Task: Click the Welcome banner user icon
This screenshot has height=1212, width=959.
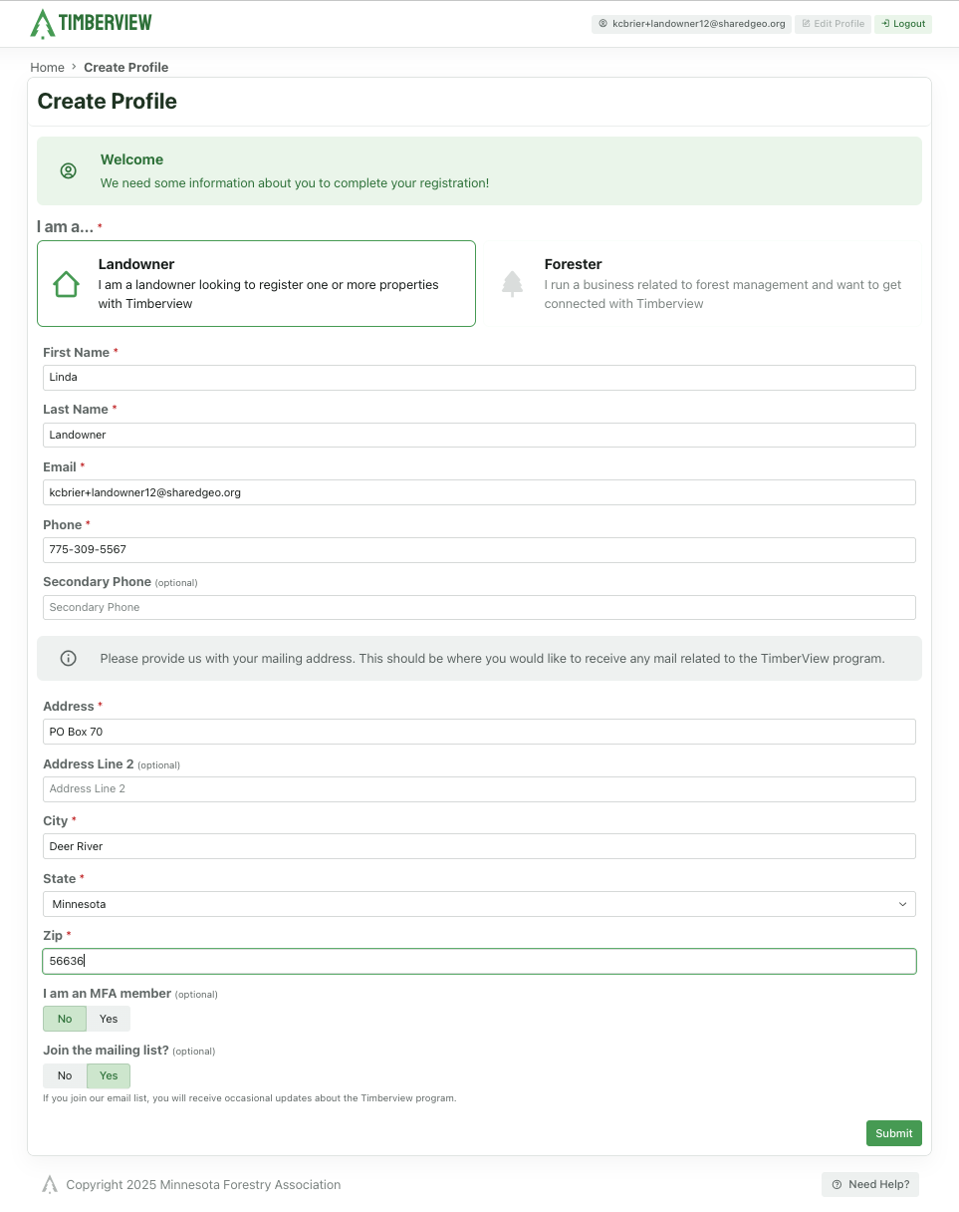Action: 69,170
